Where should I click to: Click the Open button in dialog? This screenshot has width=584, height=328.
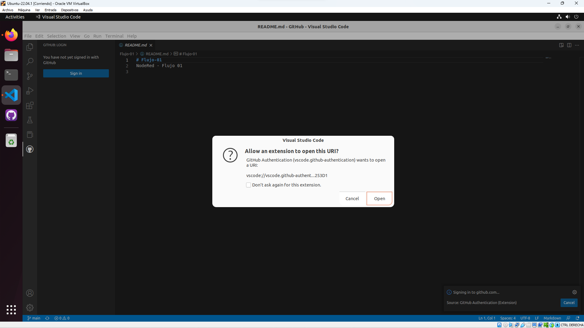(379, 199)
